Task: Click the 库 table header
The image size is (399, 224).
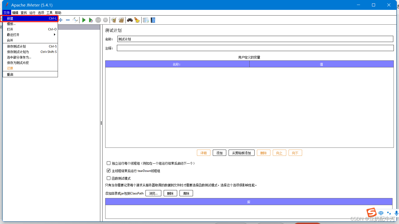Action: [x=249, y=202]
